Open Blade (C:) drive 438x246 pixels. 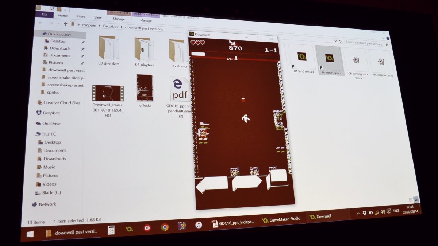point(48,192)
